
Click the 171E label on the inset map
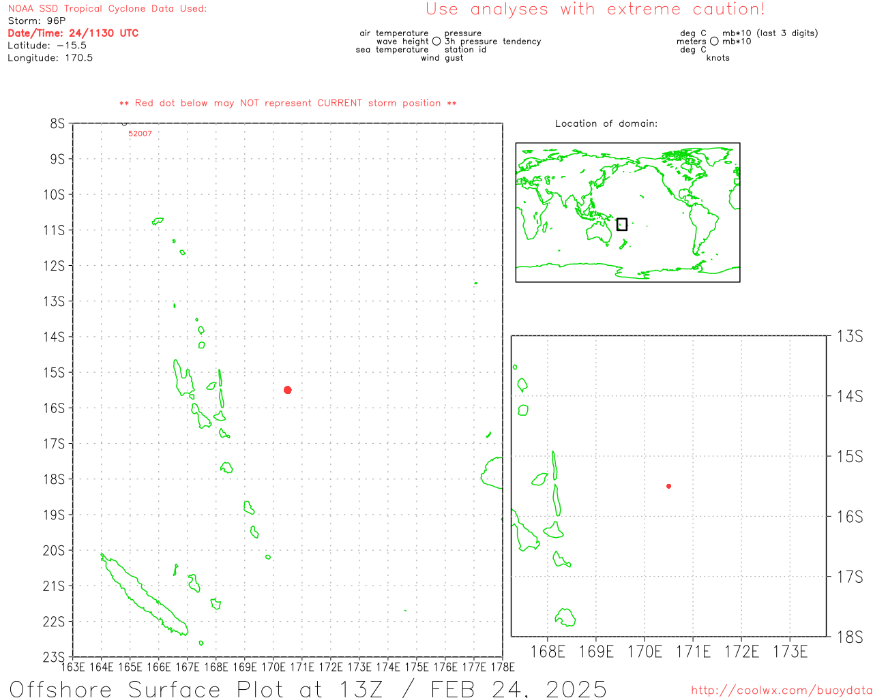693,652
